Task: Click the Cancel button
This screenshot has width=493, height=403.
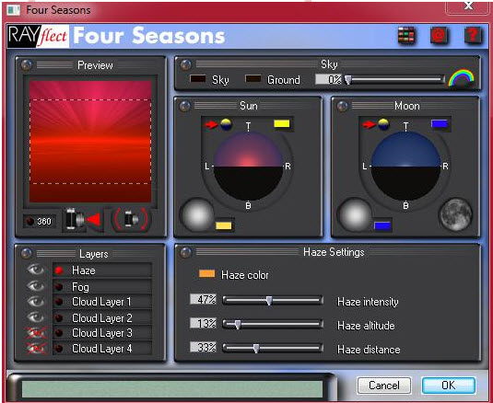Action: click(x=384, y=386)
